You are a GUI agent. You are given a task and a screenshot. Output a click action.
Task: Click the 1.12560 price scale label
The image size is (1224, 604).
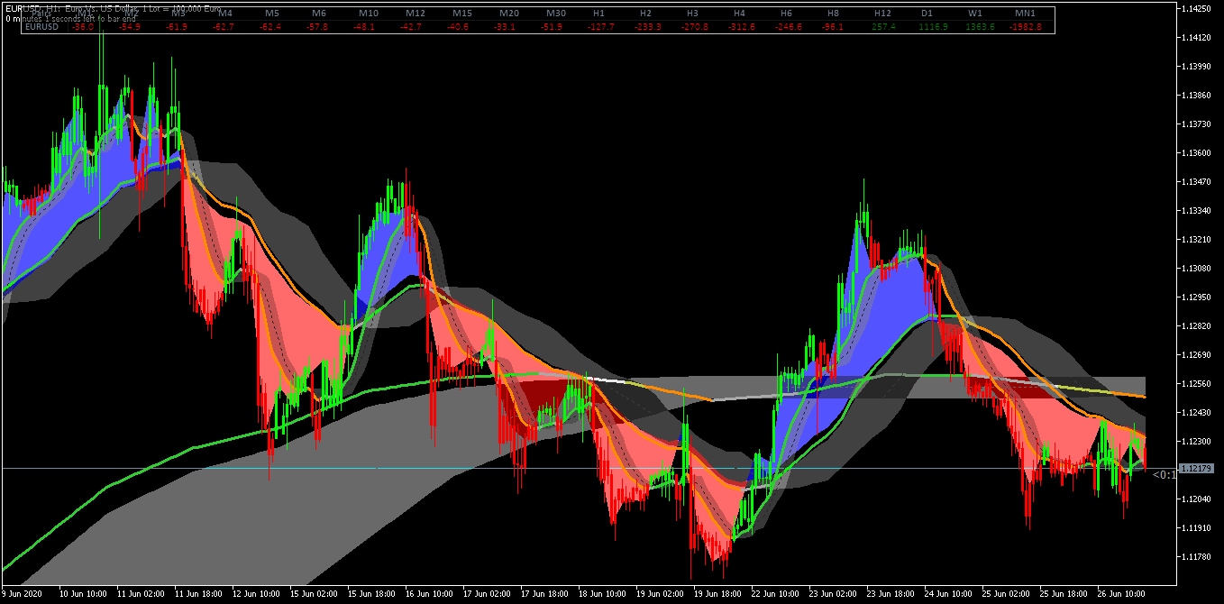[1194, 384]
